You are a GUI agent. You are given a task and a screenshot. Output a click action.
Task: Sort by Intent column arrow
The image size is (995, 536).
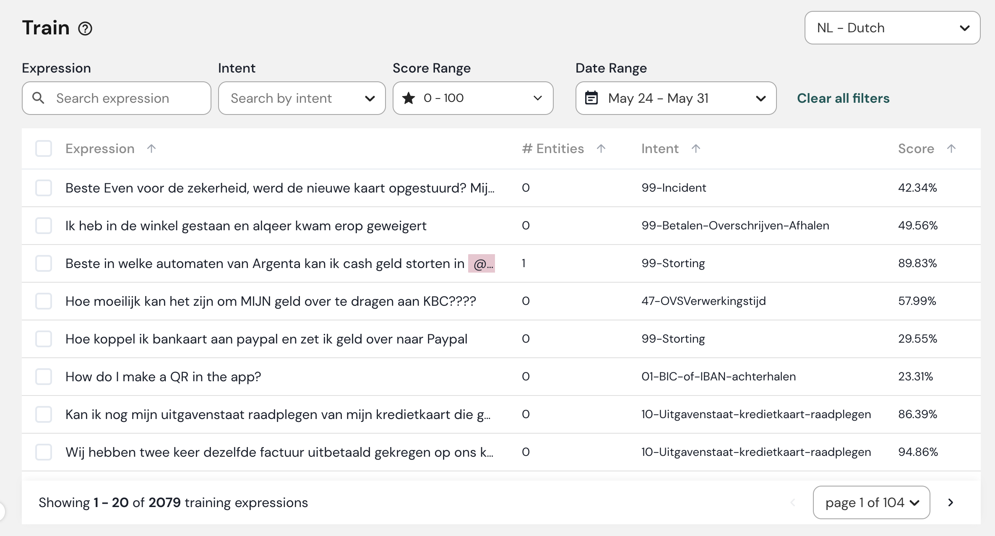[x=696, y=148]
